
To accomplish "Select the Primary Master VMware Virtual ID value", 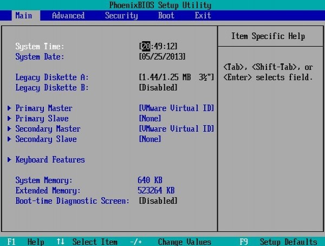I will point(176,108).
